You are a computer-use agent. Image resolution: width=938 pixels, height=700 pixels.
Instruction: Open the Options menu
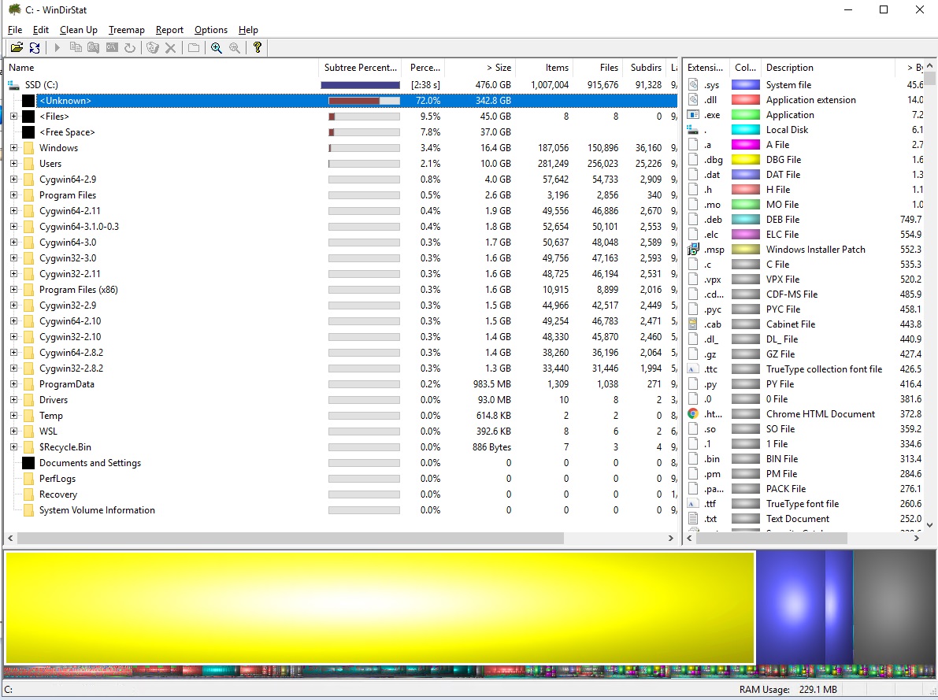pyautogui.click(x=210, y=30)
